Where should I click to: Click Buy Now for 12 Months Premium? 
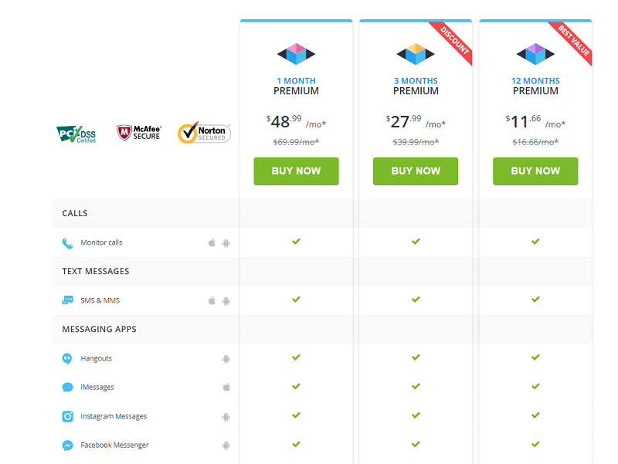(535, 171)
